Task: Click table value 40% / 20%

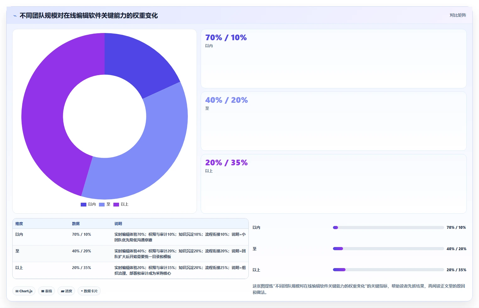Action: coord(81,251)
